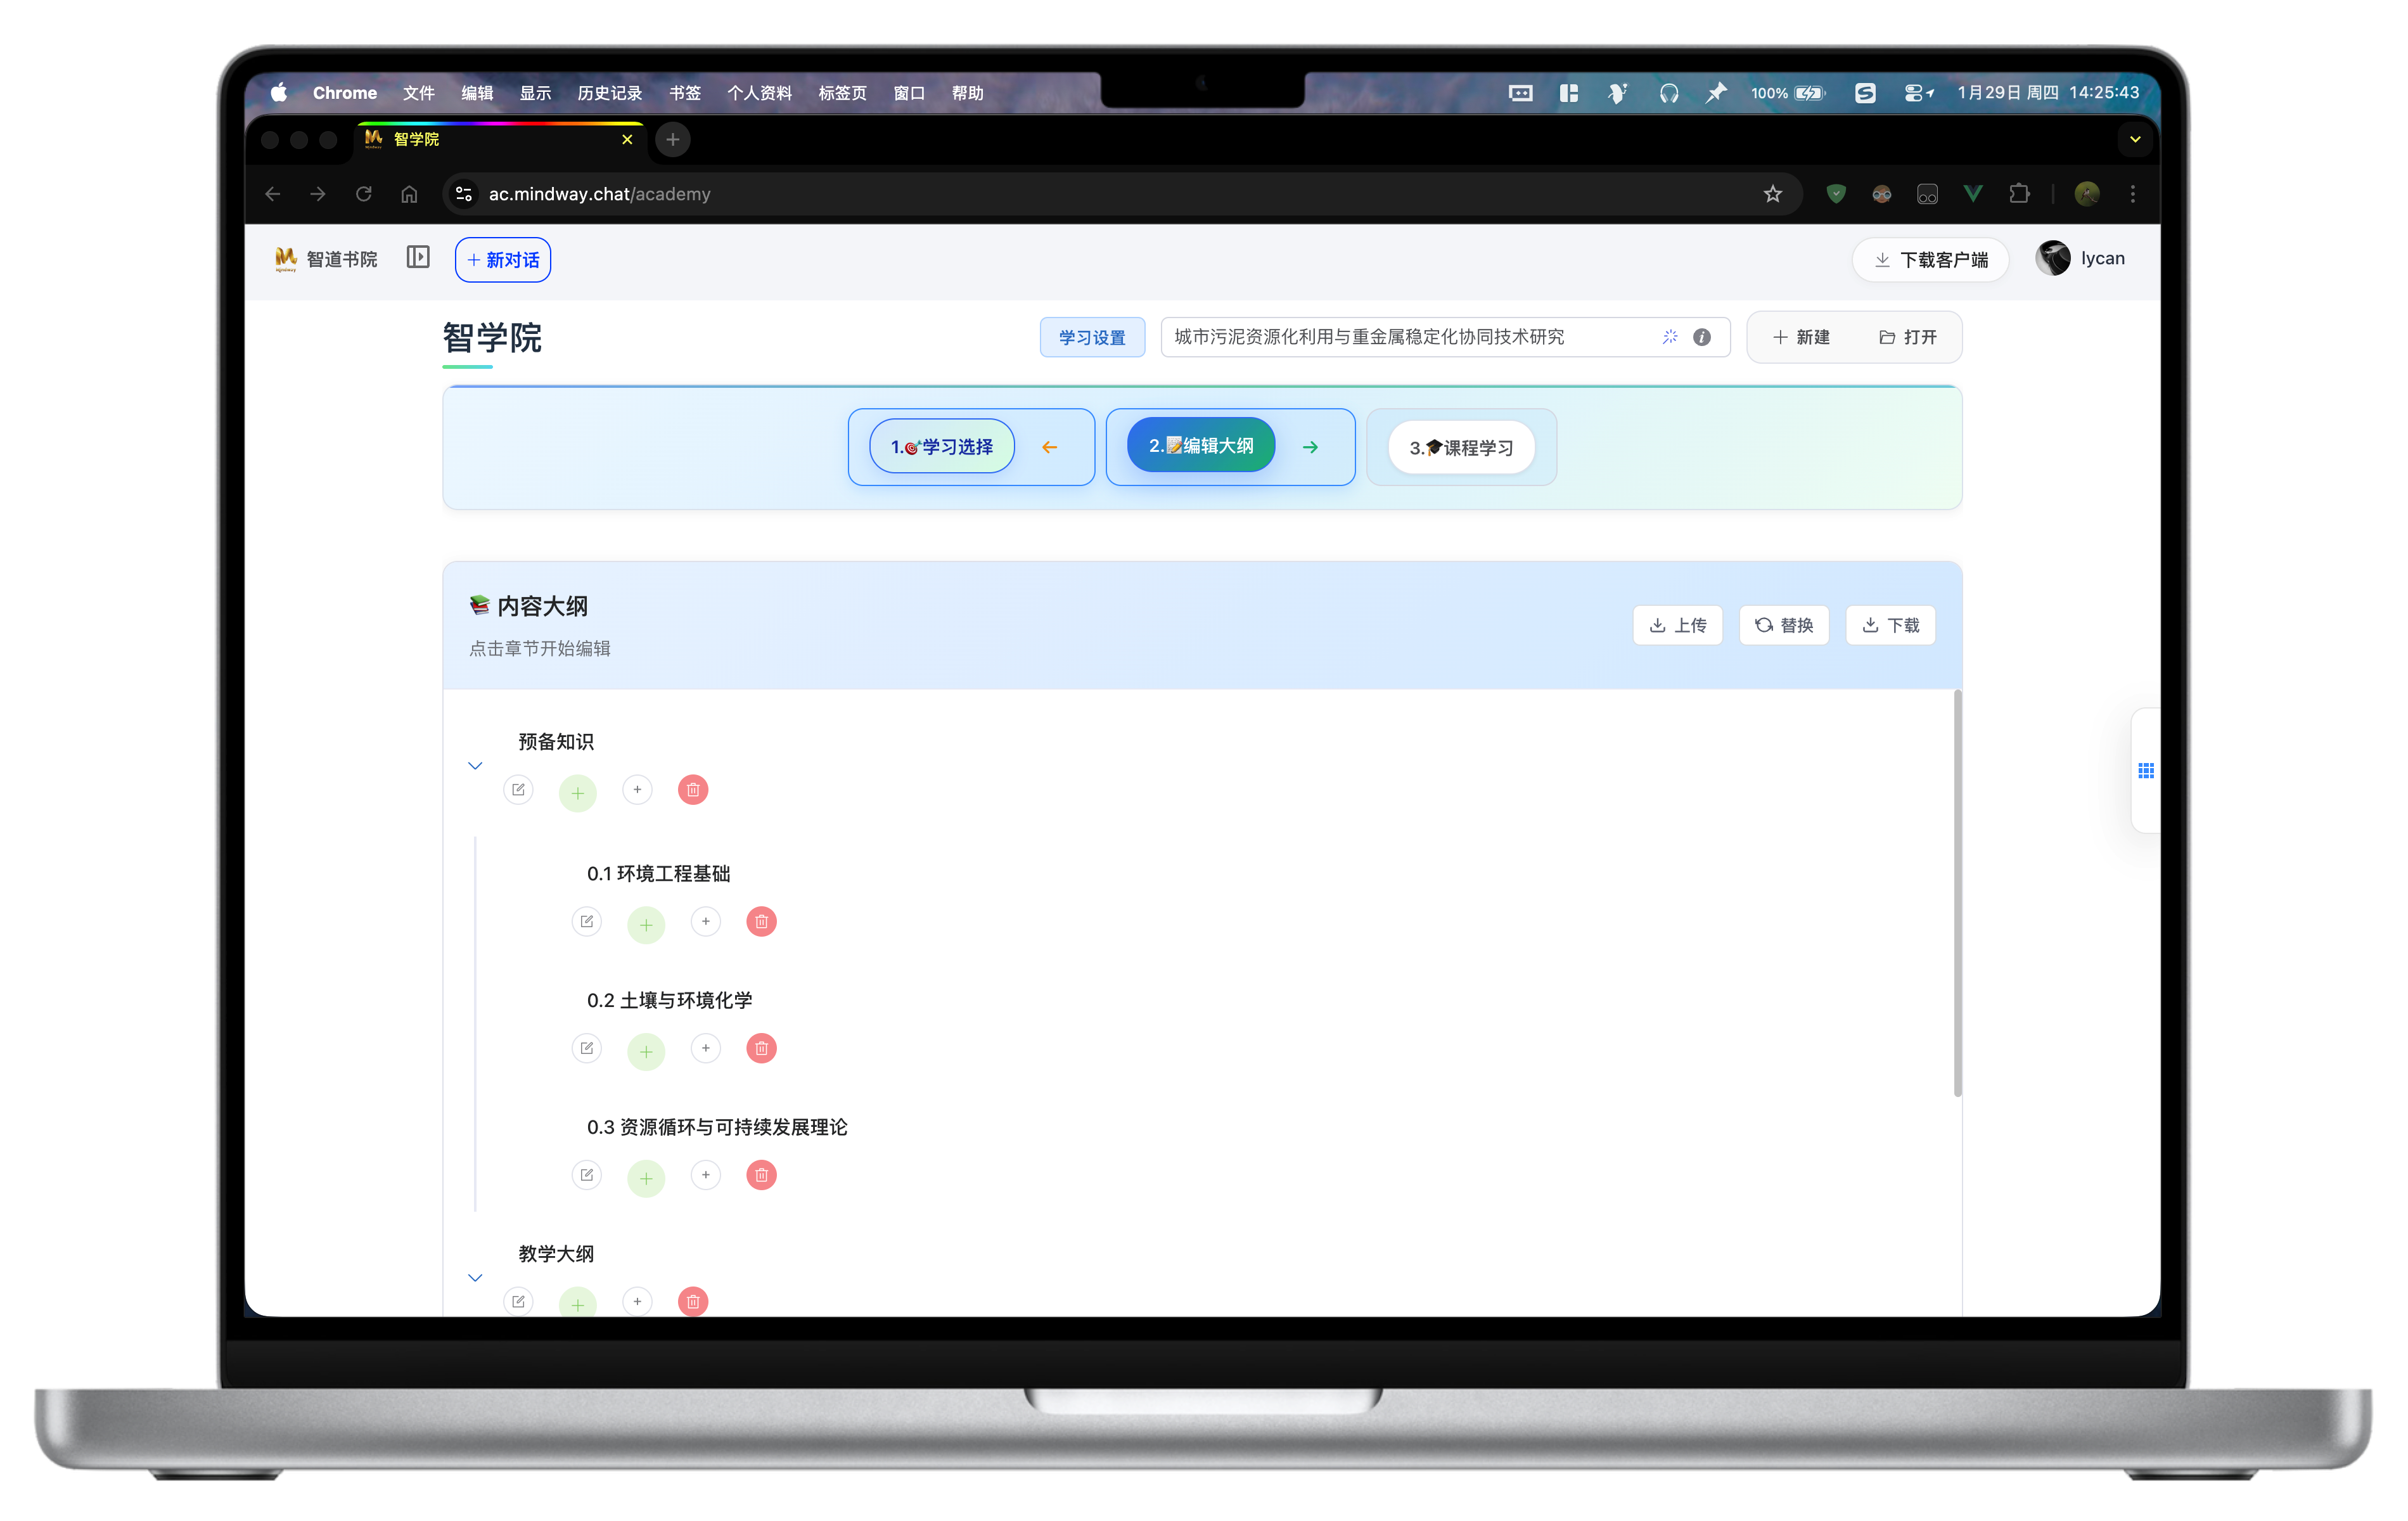Click green plus under 0.3 资源循环与可持续发展理论
Viewport: 2408px width, 1521px height.
tap(646, 1178)
